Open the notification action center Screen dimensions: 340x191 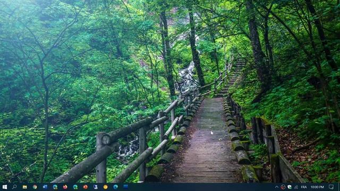(x=331, y=187)
